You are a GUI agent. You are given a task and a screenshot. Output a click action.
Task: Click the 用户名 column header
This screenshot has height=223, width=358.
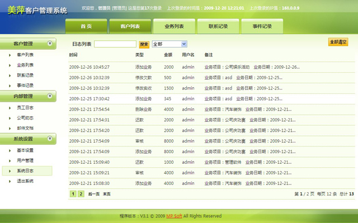click(x=188, y=55)
